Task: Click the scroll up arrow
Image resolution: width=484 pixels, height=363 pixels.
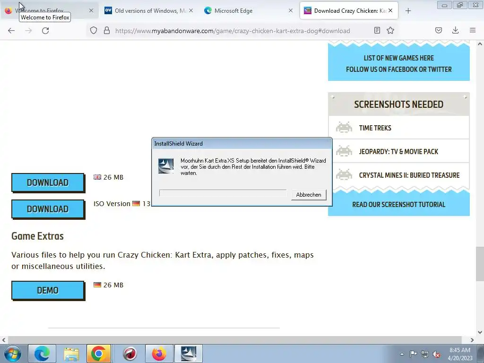Action: [480, 44]
